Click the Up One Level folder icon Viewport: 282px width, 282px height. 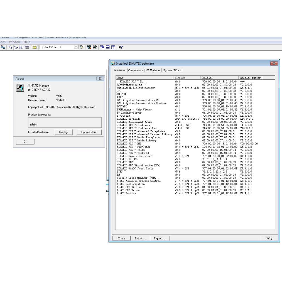coord(35,47)
